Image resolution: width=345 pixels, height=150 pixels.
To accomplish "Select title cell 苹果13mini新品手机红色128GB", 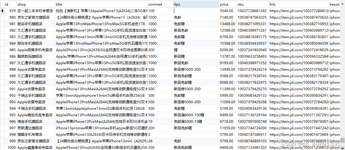I will click(101, 108).
